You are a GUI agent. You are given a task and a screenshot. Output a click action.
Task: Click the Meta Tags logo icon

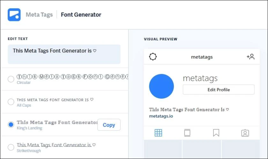pyautogui.click(x=14, y=15)
